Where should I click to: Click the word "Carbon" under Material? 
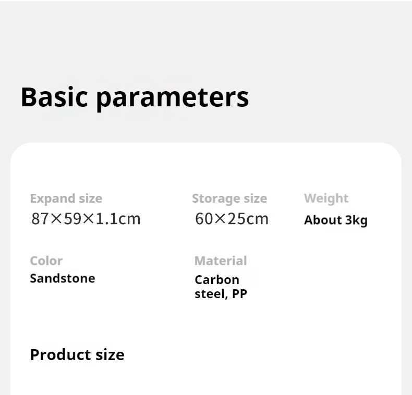pyautogui.click(x=217, y=280)
